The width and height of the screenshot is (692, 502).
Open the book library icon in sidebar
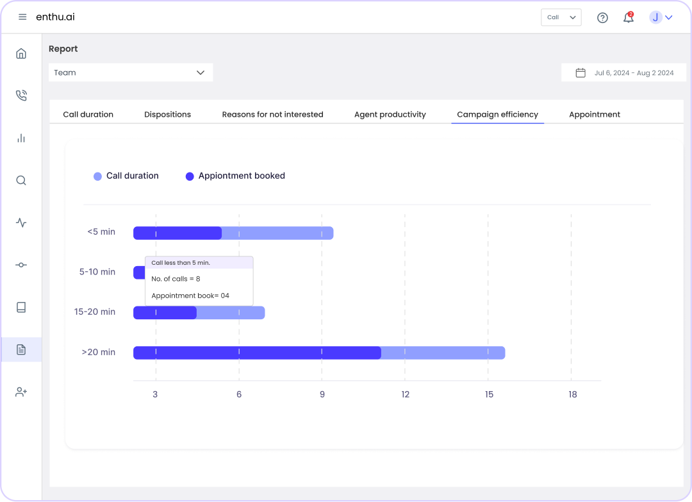(x=21, y=307)
